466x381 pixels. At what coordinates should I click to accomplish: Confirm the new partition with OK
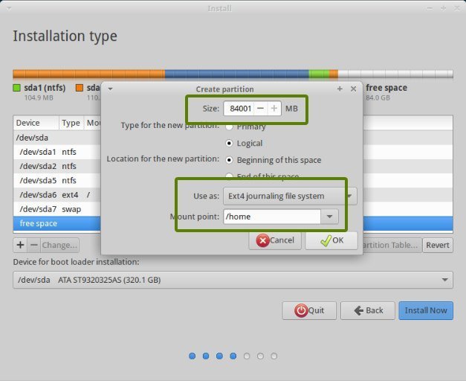tap(331, 240)
